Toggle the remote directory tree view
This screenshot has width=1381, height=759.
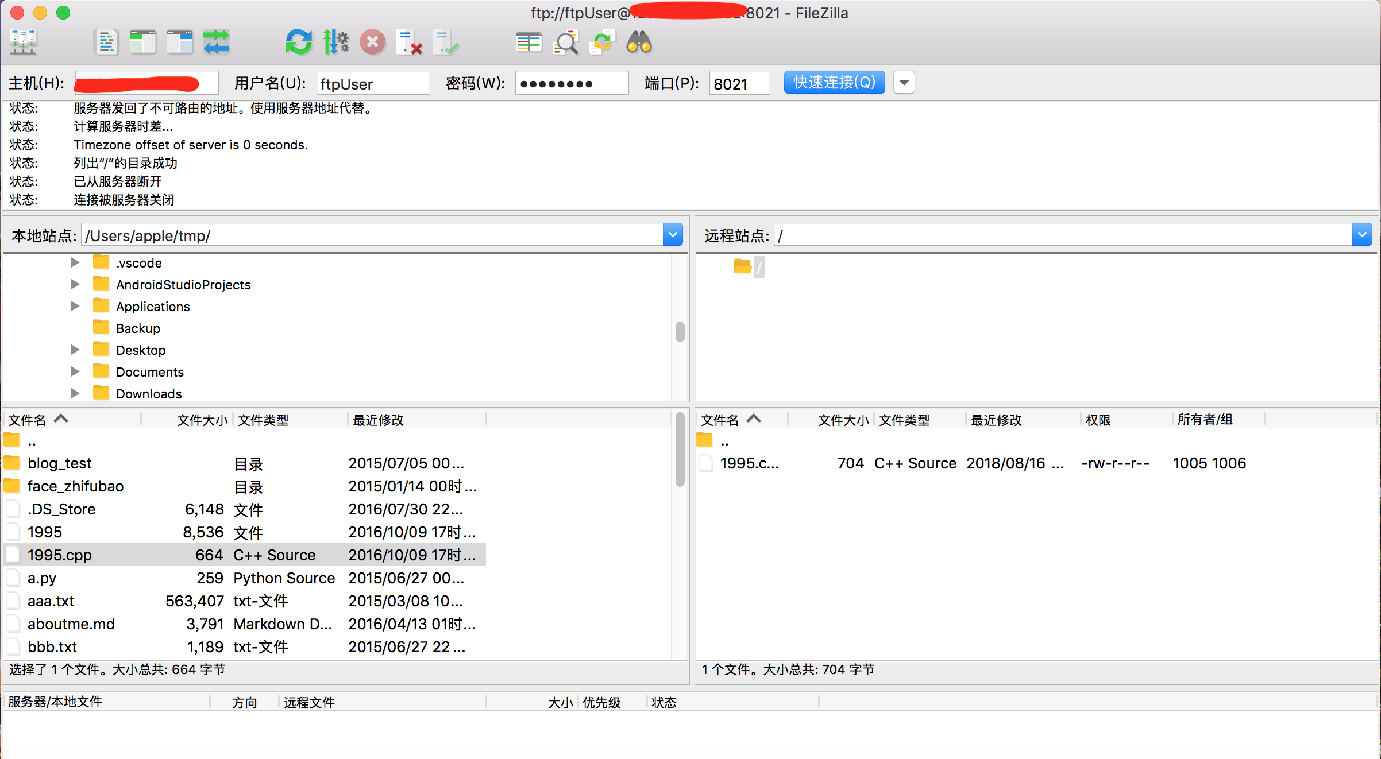(x=179, y=42)
